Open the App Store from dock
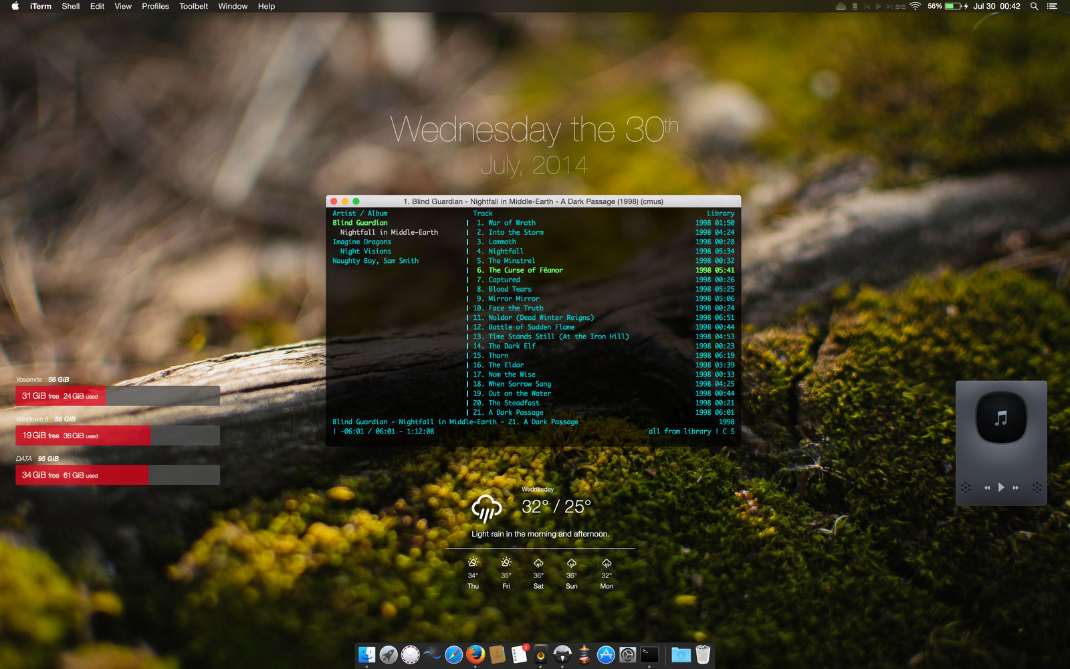The height and width of the screenshot is (669, 1070). click(x=606, y=654)
